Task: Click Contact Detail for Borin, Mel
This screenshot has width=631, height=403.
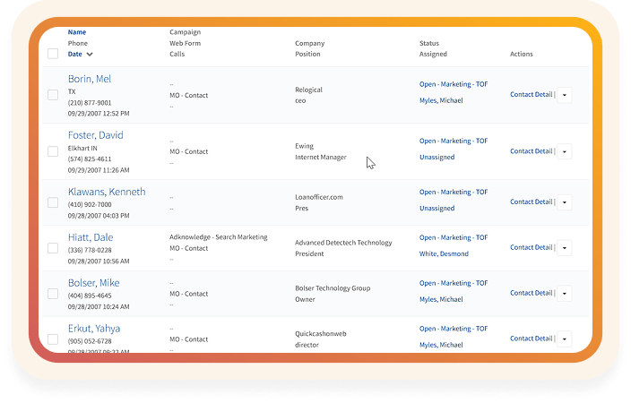Action: click(532, 95)
